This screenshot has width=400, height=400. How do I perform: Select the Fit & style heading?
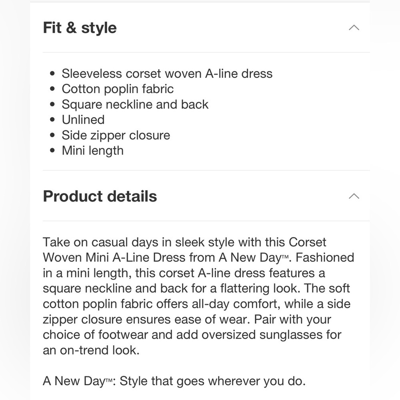(x=80, y=28)
